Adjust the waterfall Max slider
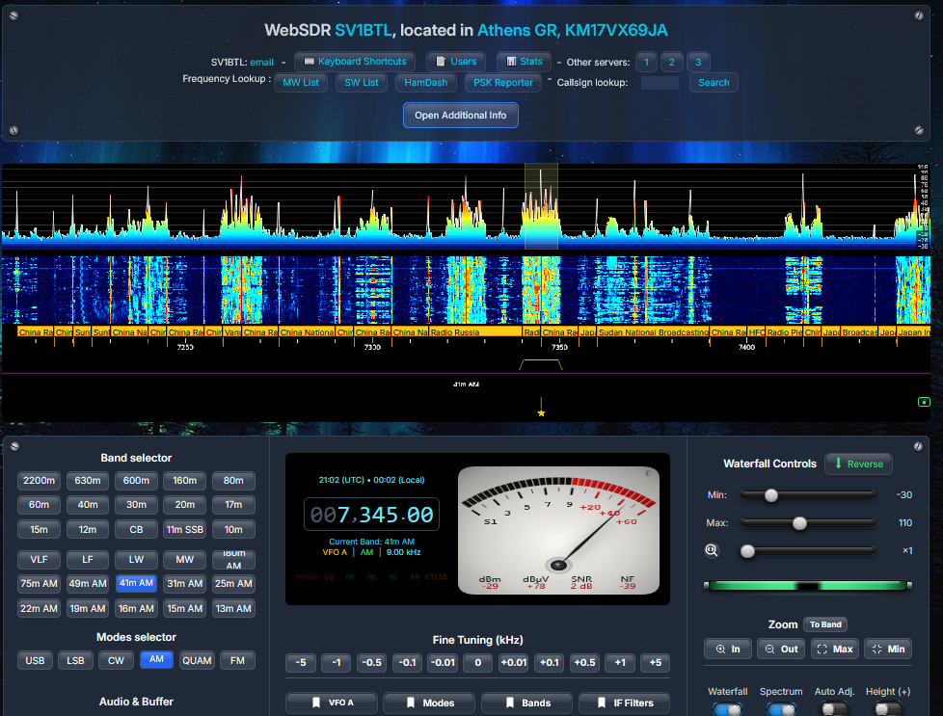 (808, 523)
